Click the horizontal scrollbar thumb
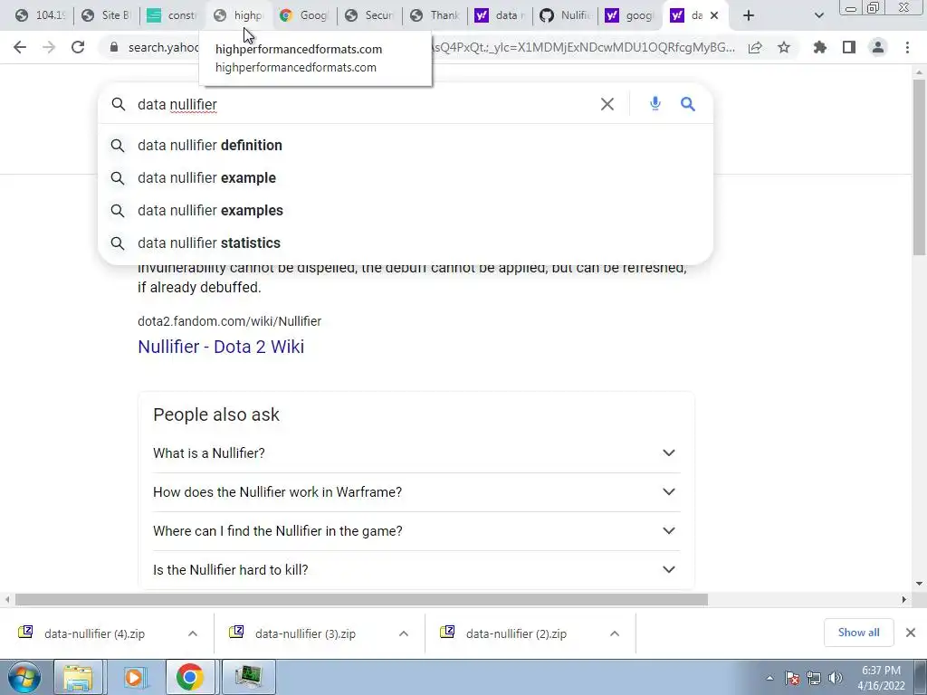This screenshot has height=695, width=927. tap(361, 599)
